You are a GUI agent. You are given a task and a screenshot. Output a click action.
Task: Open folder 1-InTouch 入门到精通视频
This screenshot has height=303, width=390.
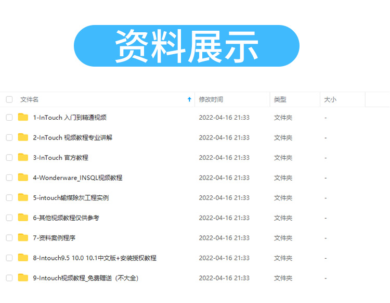70,118
